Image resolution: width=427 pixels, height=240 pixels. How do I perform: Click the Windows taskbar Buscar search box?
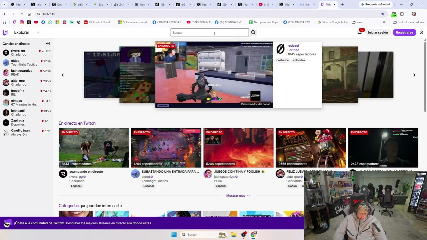pyautogui.click(x=204, y=235)
